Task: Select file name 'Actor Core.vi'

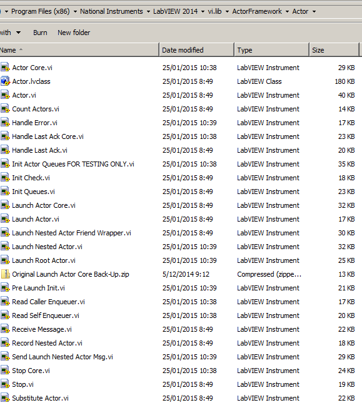Action: (x=32, y=68)
